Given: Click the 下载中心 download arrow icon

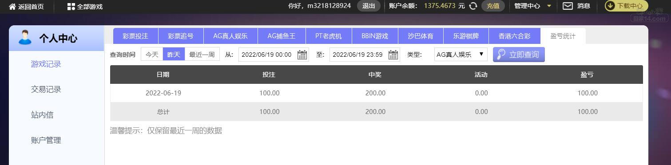Looking at the screenshot, I should tap(610, 6).
